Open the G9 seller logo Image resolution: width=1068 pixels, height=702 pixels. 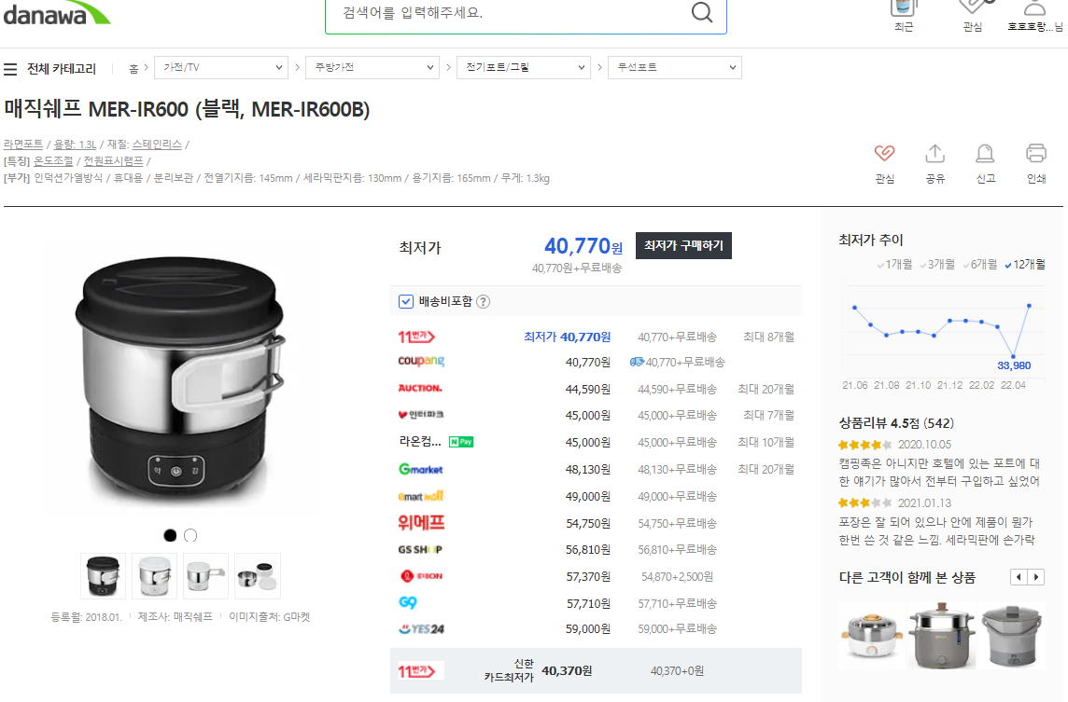click(x=408, y=602)
